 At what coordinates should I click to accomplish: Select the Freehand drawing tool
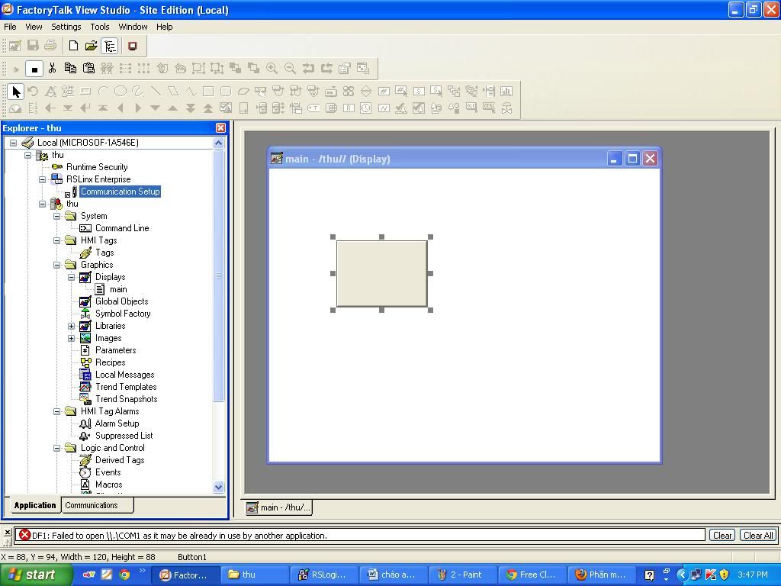pos(138,92)
